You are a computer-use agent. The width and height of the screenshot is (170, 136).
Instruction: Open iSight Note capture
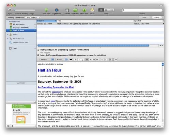pyautogui.click(x=57, y=10)
